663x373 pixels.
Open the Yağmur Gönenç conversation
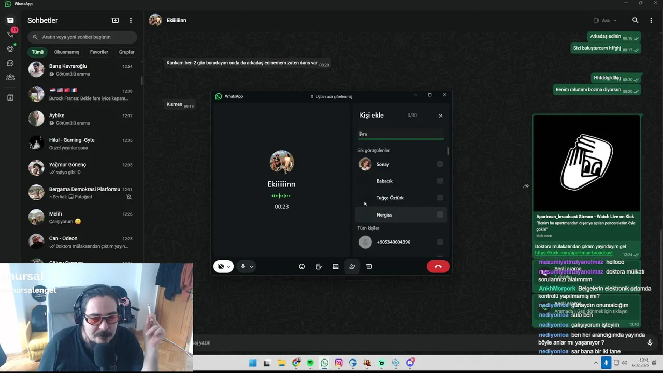click(x=82, y=168)
